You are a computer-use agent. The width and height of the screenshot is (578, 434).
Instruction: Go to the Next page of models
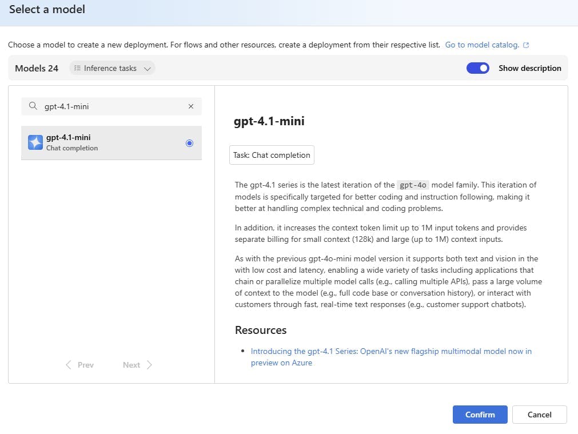[137, 365]
